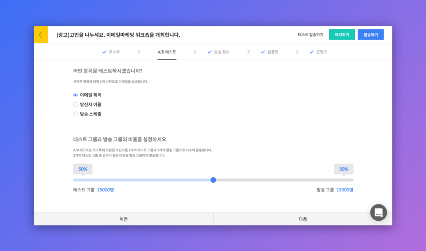Proceed with the 다음 button
This screenshot has height=251, width=426.
point(302,219)
